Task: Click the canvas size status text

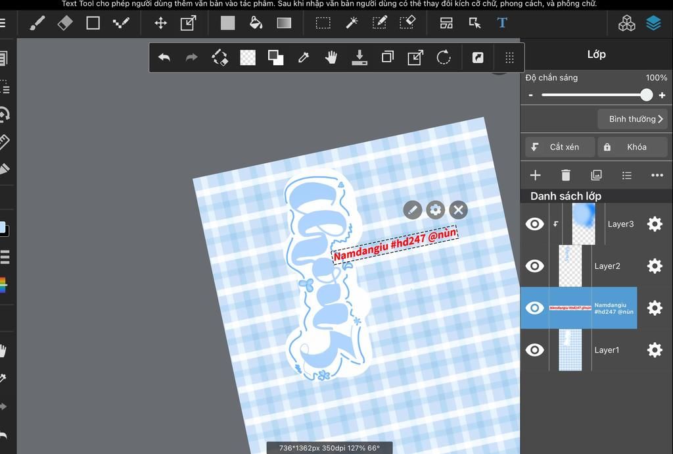Action: pos(329,448)
